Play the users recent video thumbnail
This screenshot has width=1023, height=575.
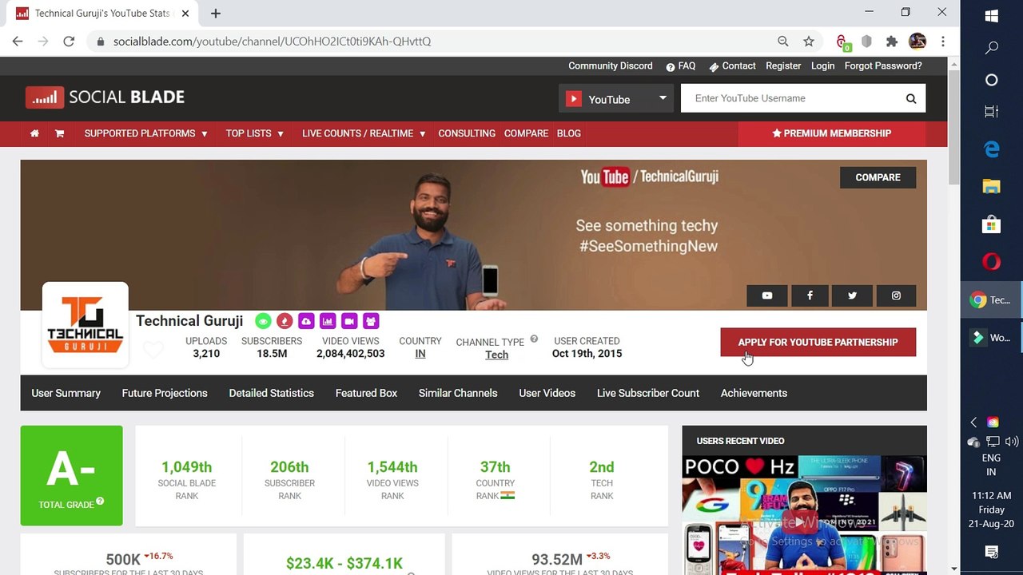804,514
